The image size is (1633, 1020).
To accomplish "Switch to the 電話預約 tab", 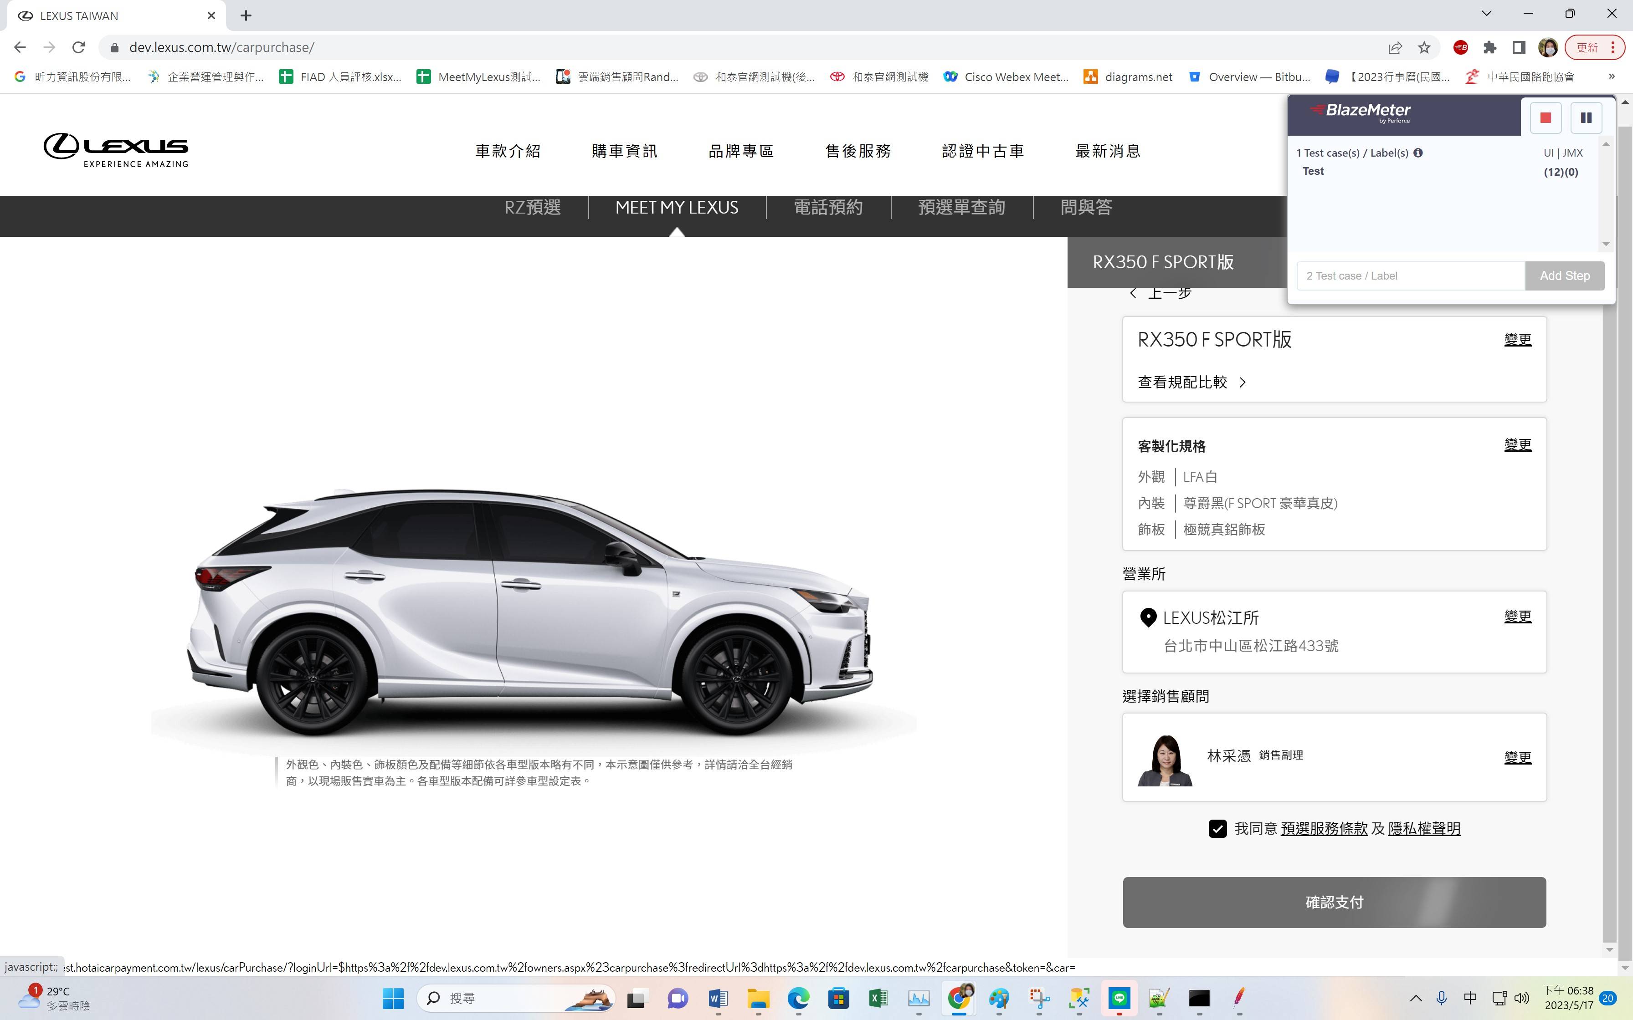I will [x=828, y=207].
